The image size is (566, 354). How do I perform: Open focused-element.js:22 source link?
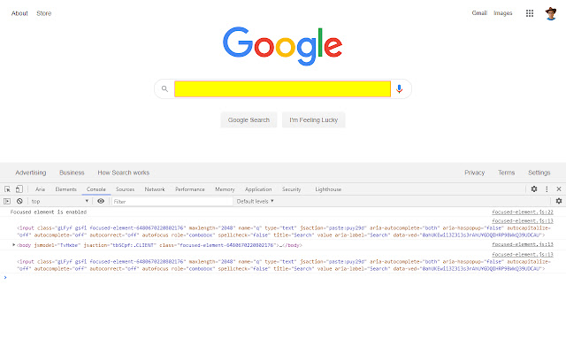(x=523, y=212)
